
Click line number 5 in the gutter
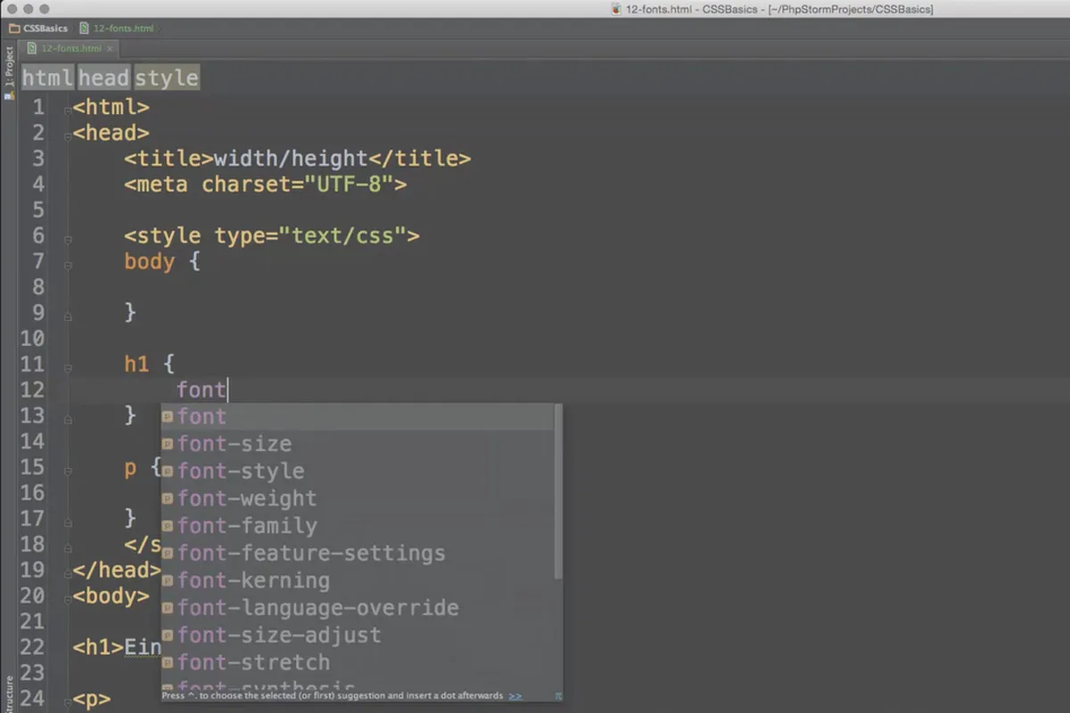coord(37,210)
